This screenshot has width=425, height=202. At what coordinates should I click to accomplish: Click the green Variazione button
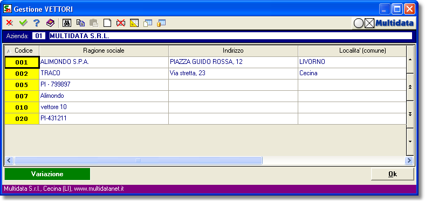click(x=47, y=174)
